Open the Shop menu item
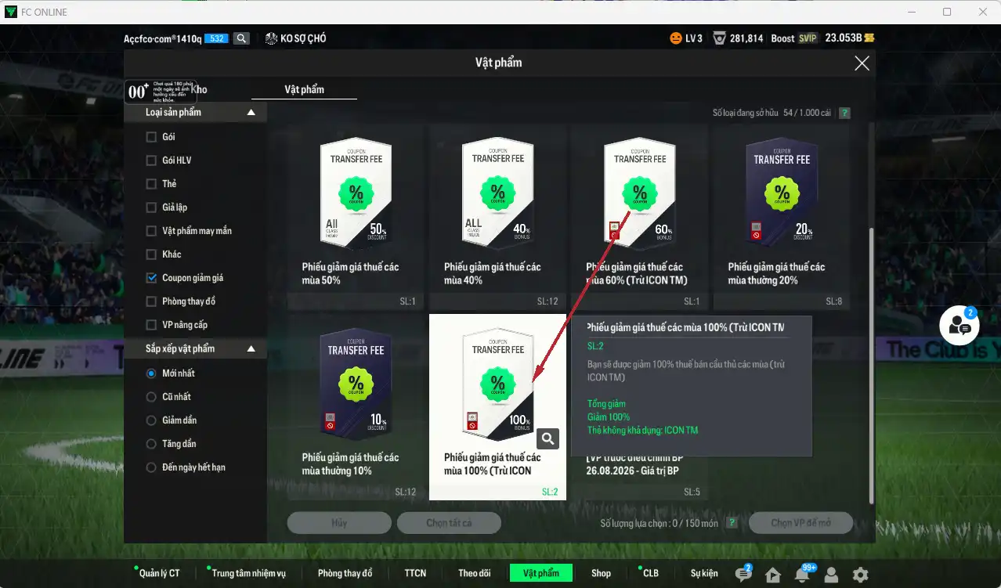The width and height of the screenshot is (1001, 588). 601,573
